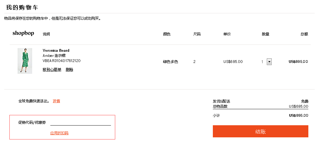
Task: Click the shopbop logo
Action: [x=23, y=33]
